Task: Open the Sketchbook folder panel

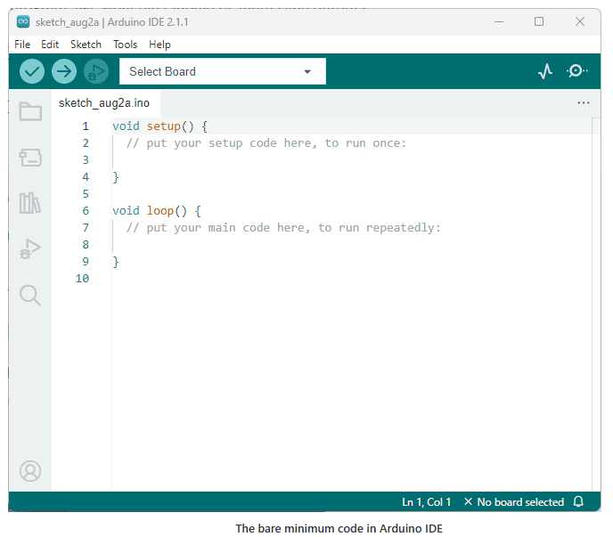Action: pyautogui.click(x=30, y=111)
